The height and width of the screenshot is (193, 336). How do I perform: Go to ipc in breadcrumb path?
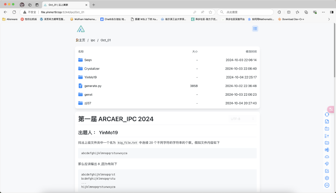[x=93, y=40]
